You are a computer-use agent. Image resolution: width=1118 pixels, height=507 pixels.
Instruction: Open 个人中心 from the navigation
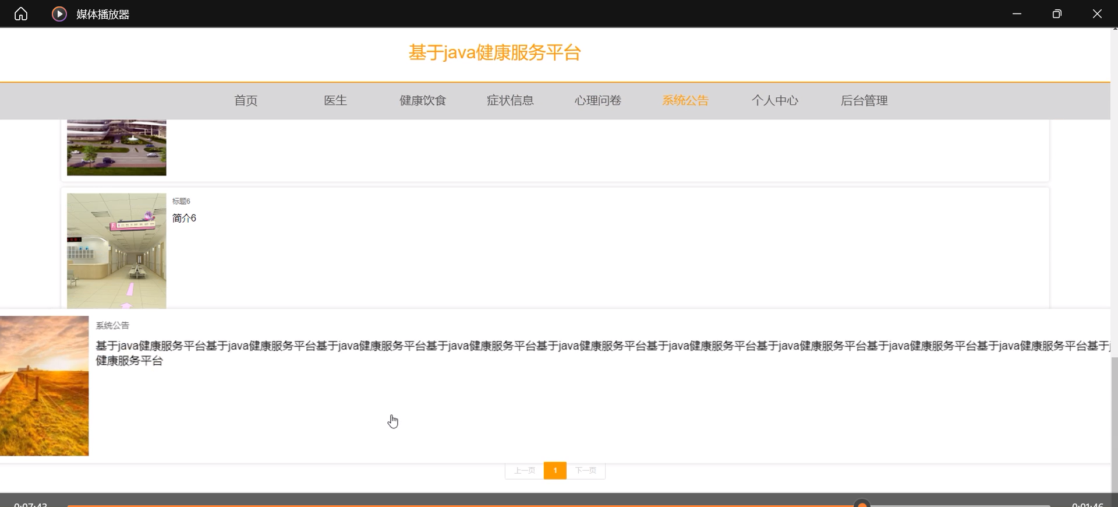(x=775, y=100)
